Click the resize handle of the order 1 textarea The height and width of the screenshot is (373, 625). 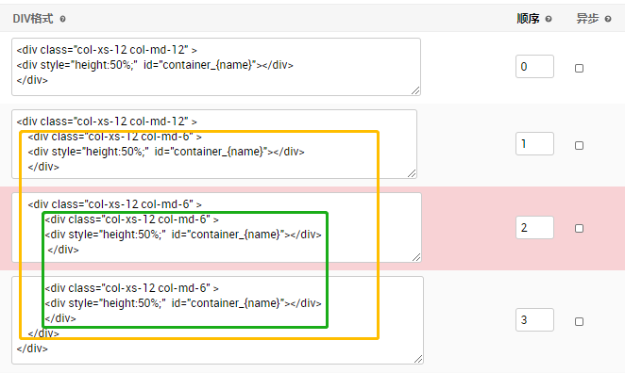coord(412,173)
